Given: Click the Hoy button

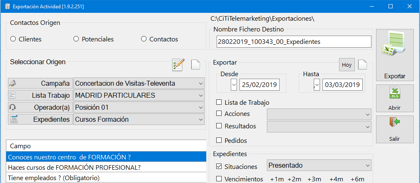Looking at the screenshot, I should point(347,65).
